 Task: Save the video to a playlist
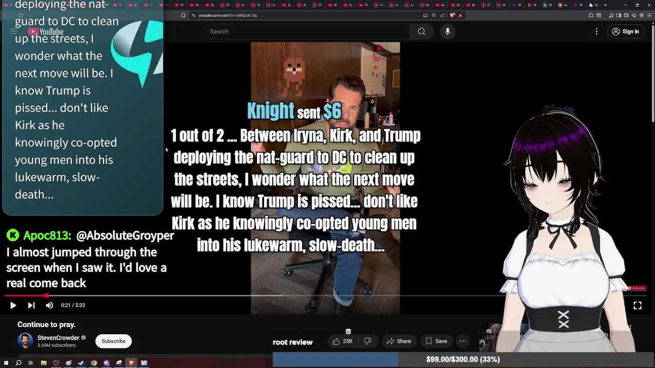coord(436,341)
